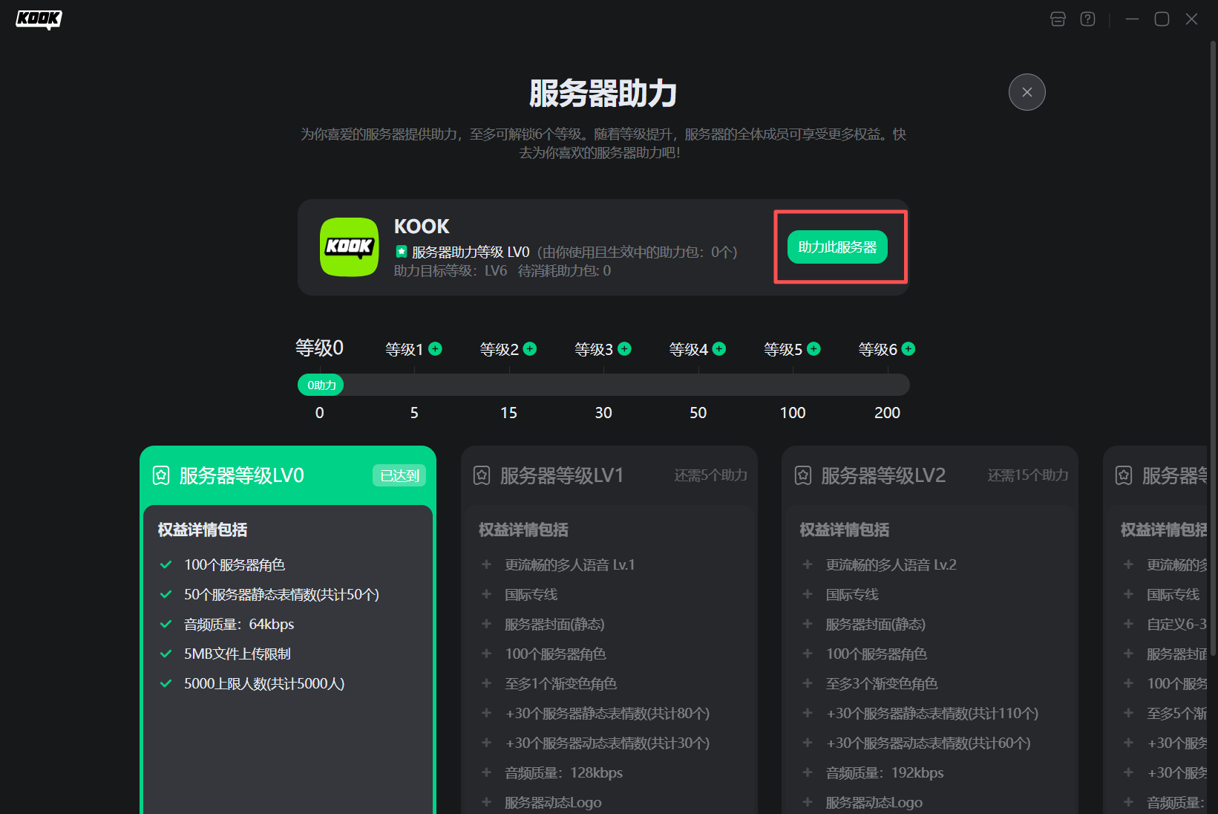Select the 等级0 label
Viewport: 1218px width, 814px height.
pos(319,348)
